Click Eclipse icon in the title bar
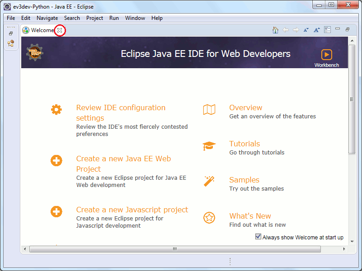Viewport: 362px width, 271px height. 7,7
